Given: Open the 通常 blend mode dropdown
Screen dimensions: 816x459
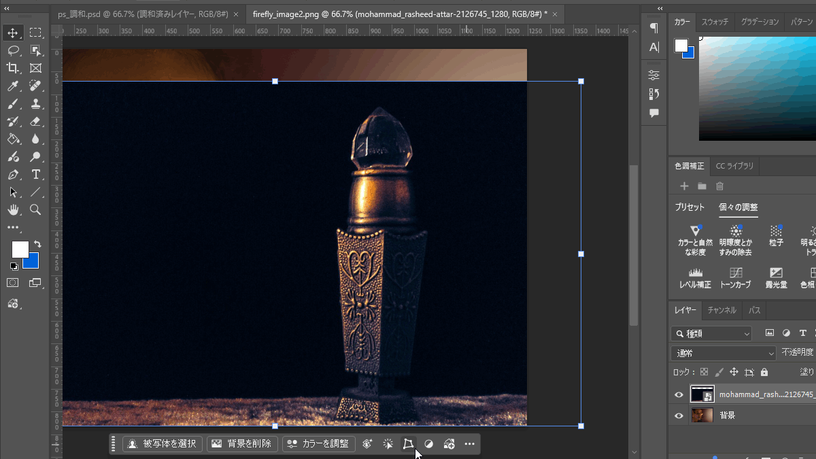Looking at the screenshot, I should click(x=723, y=353).
